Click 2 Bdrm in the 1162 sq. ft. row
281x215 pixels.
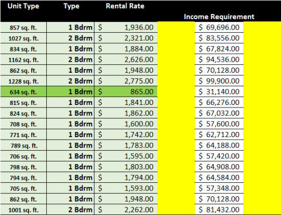[x=70, y=60]
